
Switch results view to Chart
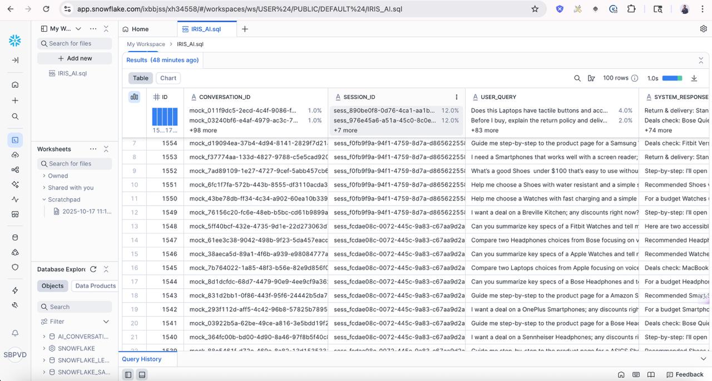click(168, 78)
